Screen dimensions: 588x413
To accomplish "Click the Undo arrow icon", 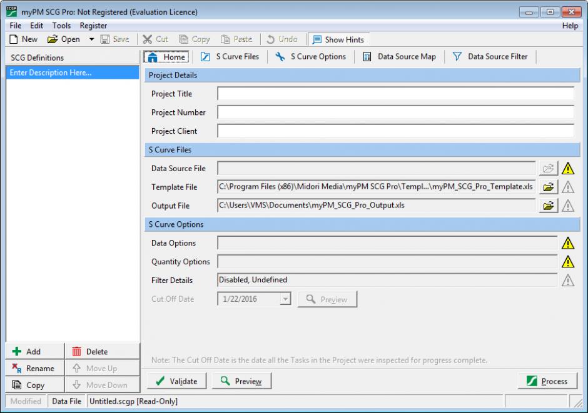I will tap(270, 39).
